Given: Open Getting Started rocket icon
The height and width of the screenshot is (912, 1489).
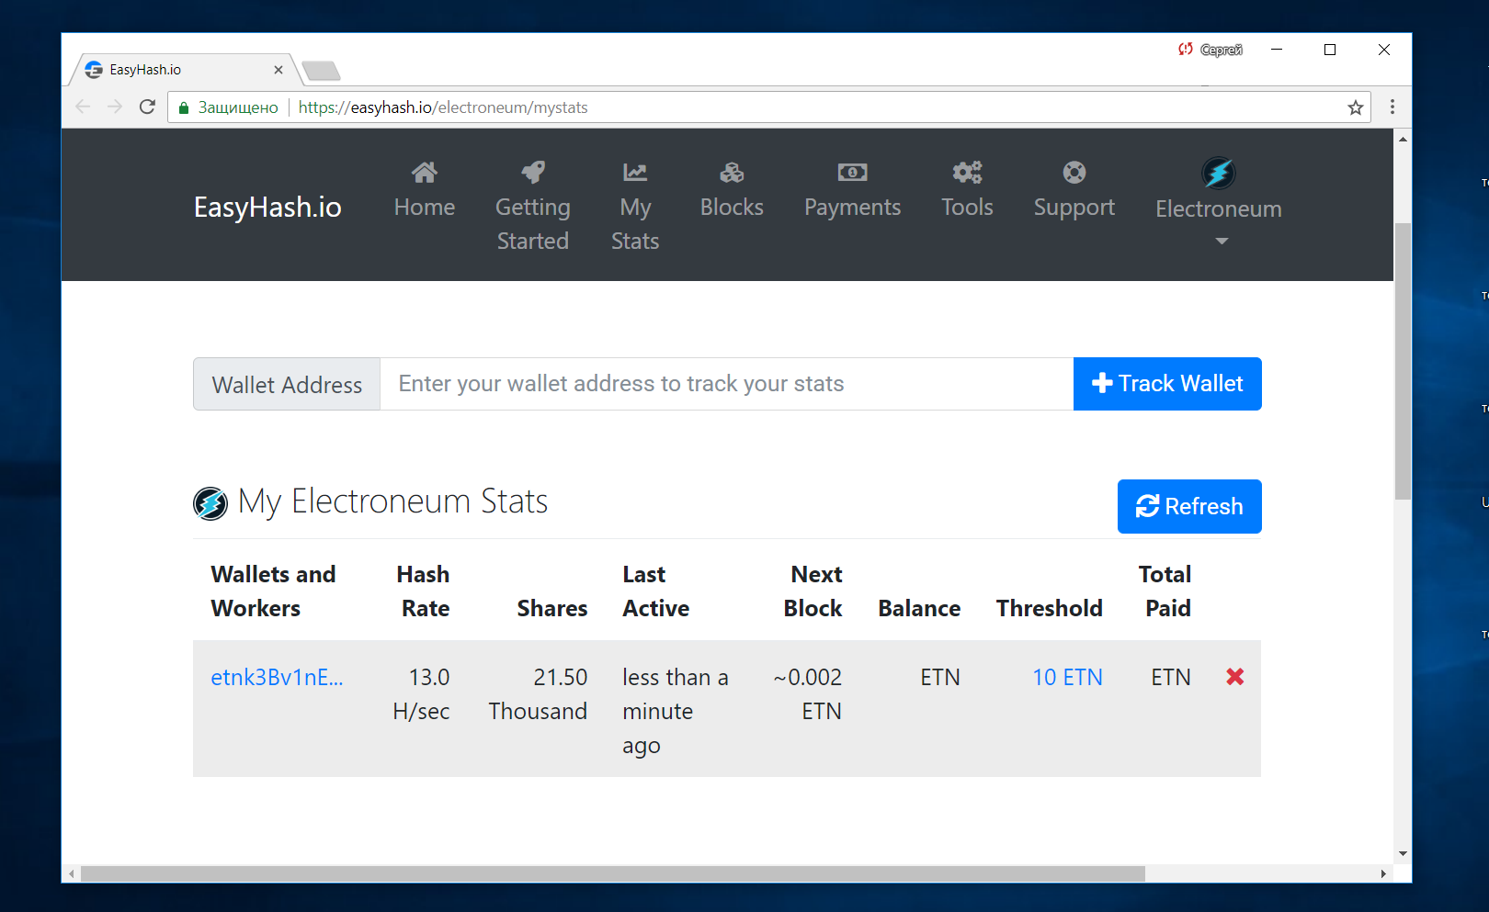Looking at the screenshot, I should pyautogui.click(x=533, y=172).
